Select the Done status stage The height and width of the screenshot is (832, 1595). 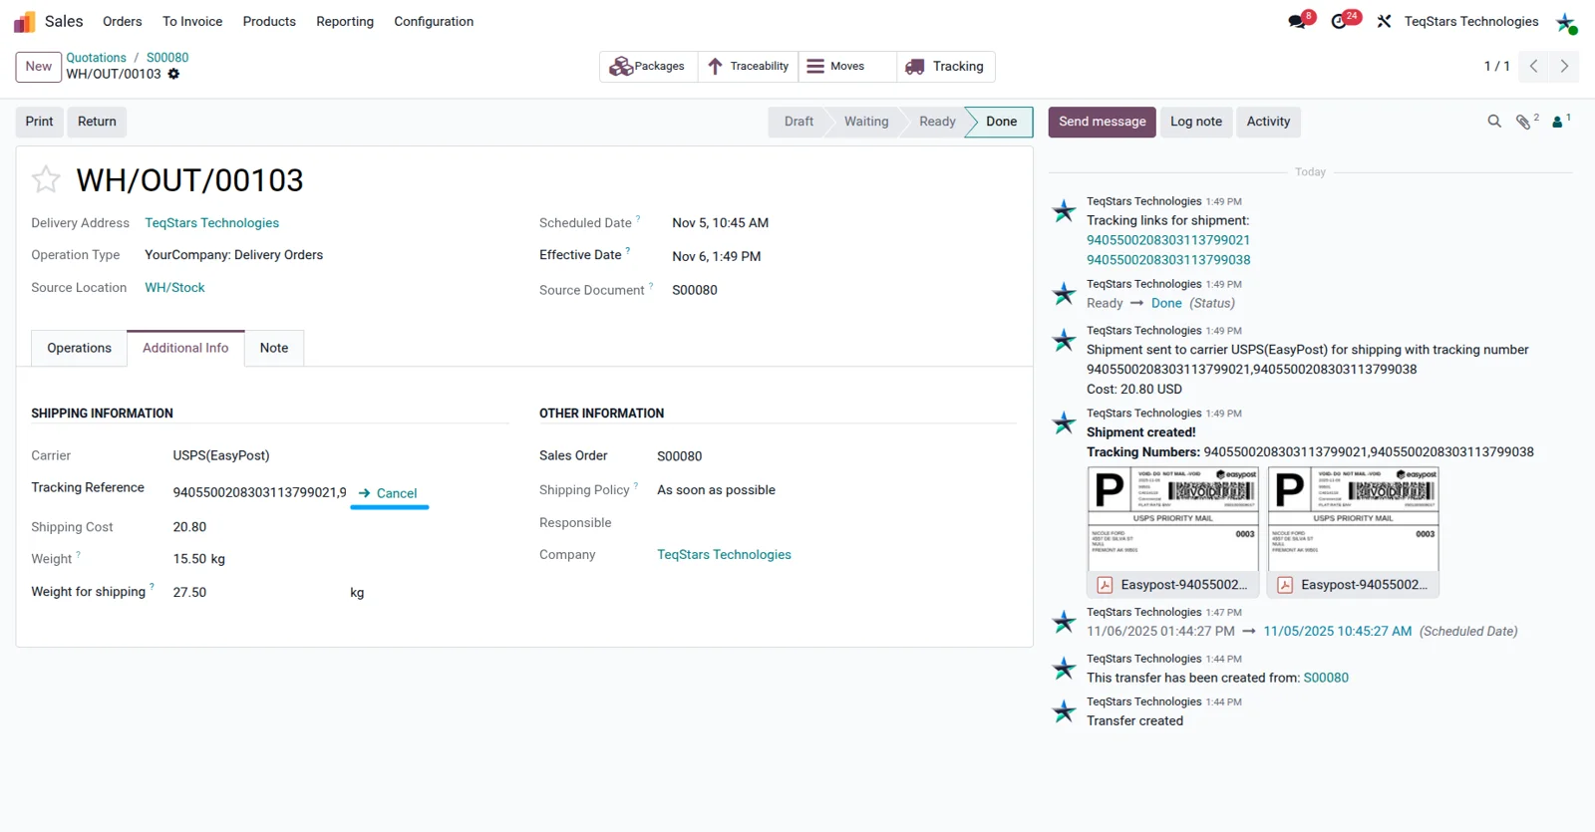1001,122
